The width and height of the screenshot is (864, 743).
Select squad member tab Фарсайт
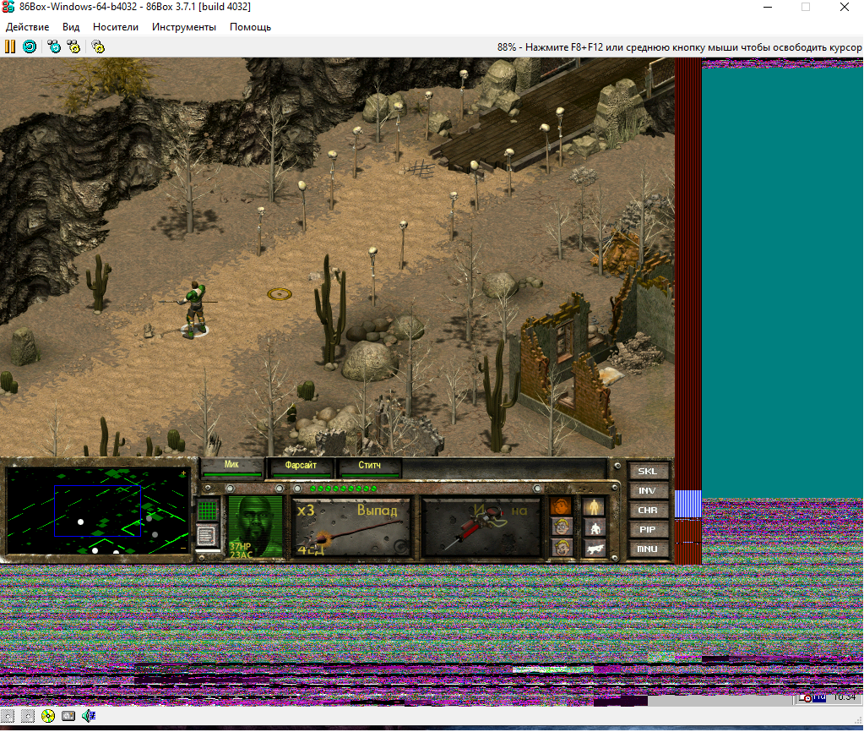click(x=301, y=467)
